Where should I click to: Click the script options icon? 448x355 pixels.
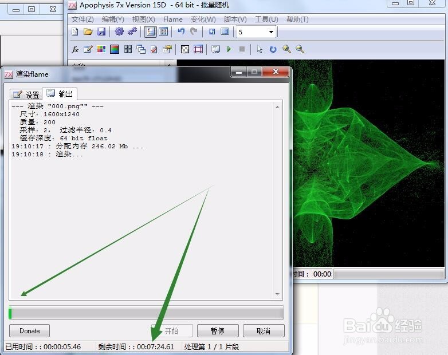(167, 49)
